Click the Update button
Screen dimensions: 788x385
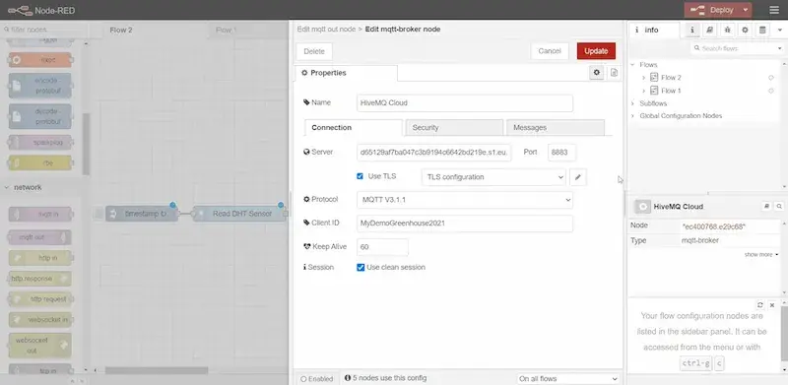click(596, 51)
